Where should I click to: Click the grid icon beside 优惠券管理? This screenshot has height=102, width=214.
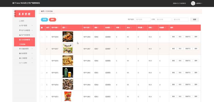coord(20,49)
